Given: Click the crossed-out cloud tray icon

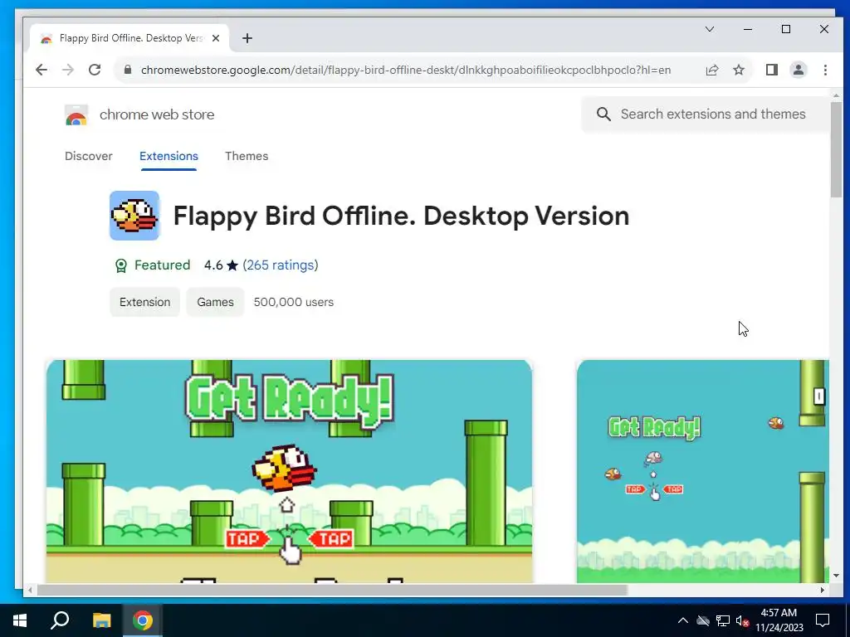Looking at the screenshot, I should [x=703, y=620].
